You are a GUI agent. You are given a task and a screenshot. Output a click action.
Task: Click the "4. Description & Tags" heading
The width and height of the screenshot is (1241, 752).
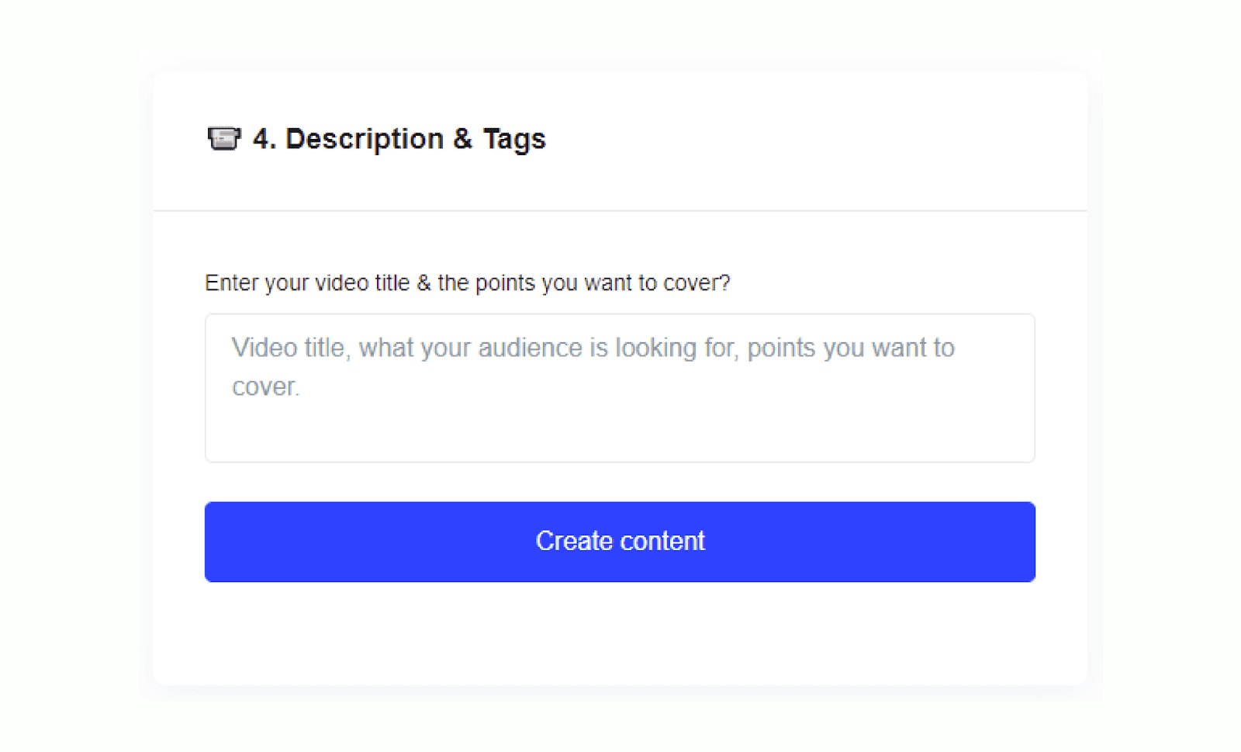399,139
